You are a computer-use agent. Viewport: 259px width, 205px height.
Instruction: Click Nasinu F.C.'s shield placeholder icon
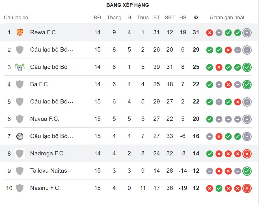pos(20,188)
